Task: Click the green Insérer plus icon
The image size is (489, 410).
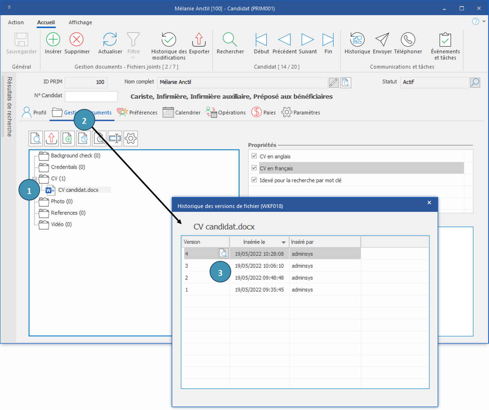Action: click(53, 39)
